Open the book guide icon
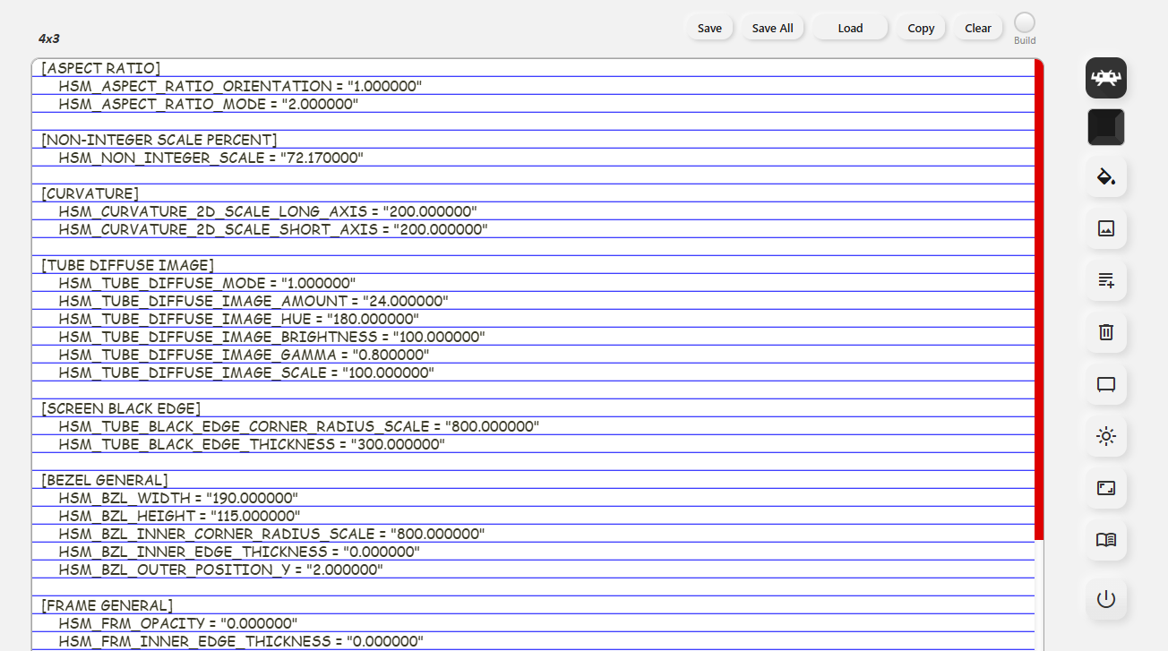The image size is (1168, 651). pyautogui.click(x=1105, y=540)
